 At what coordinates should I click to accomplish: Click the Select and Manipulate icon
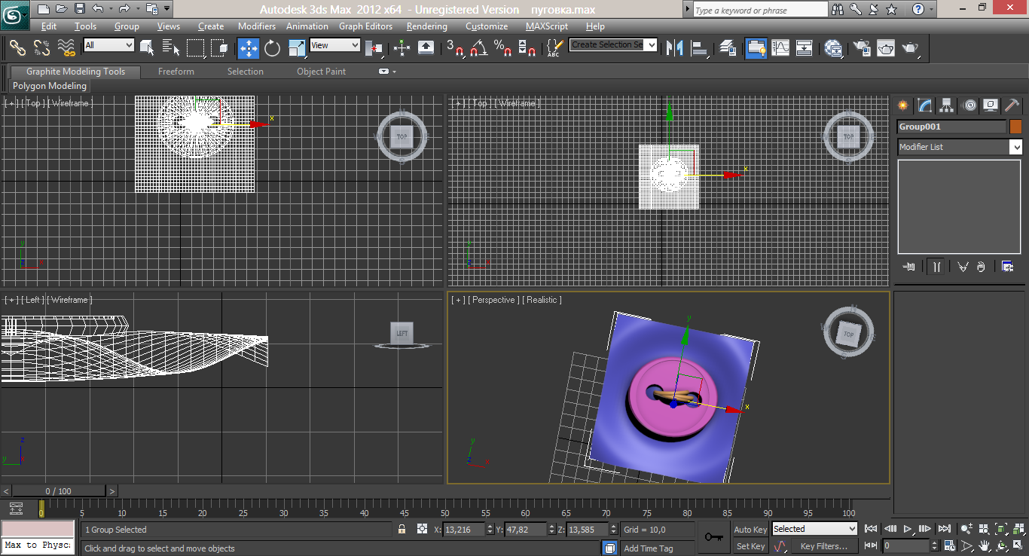tap(402, 48)
